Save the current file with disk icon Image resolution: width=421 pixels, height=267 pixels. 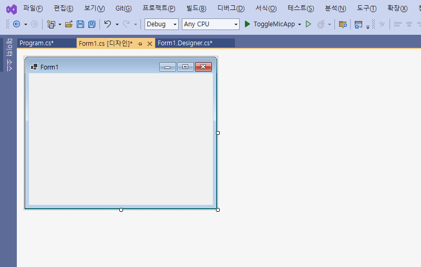click(80, 24)
